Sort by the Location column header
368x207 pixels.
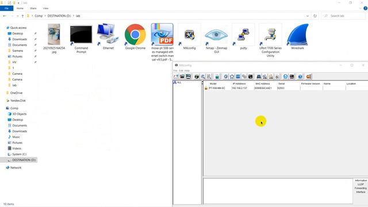point(351,83)
